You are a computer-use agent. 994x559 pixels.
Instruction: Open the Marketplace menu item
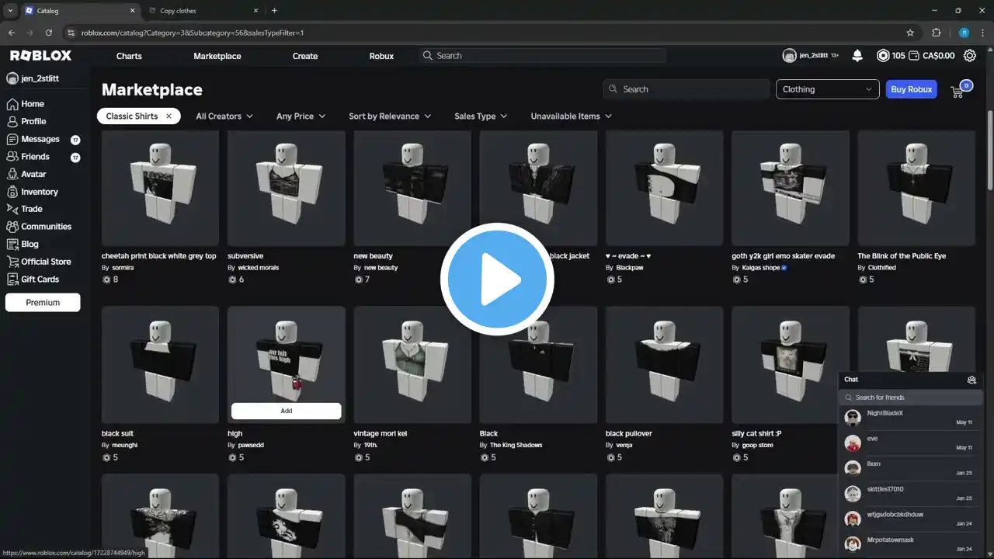(217, 56)
